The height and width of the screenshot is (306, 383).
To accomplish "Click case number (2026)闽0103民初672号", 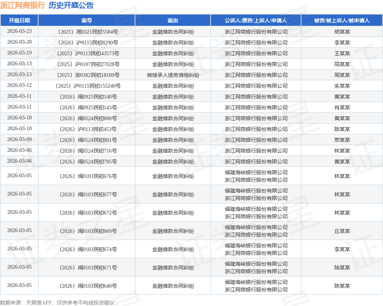I will click(87, 213).
